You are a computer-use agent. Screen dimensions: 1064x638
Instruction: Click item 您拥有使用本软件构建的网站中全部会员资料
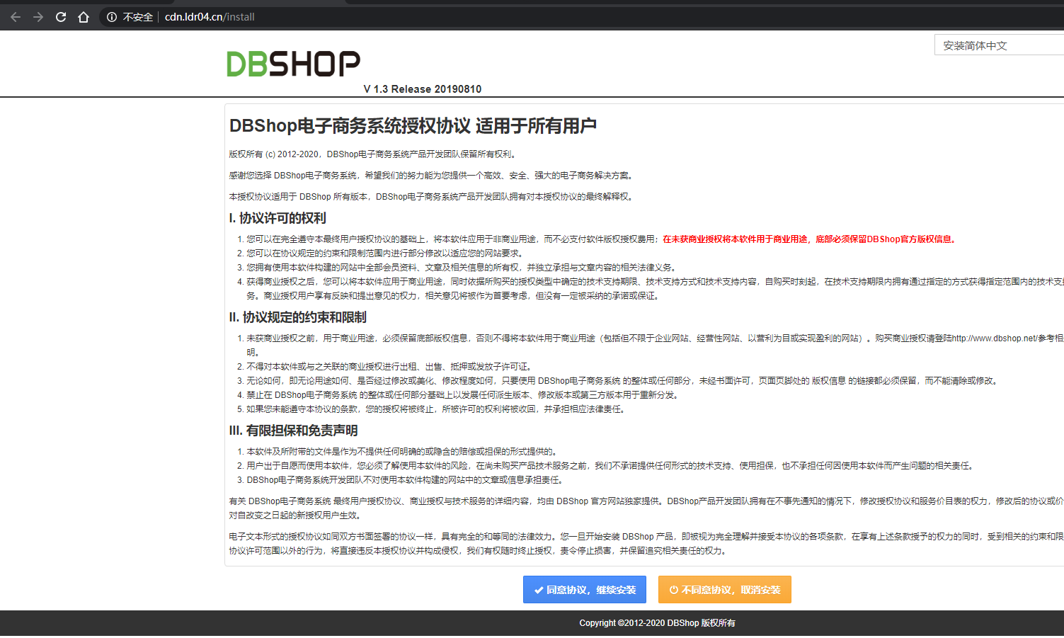point(462,268)
